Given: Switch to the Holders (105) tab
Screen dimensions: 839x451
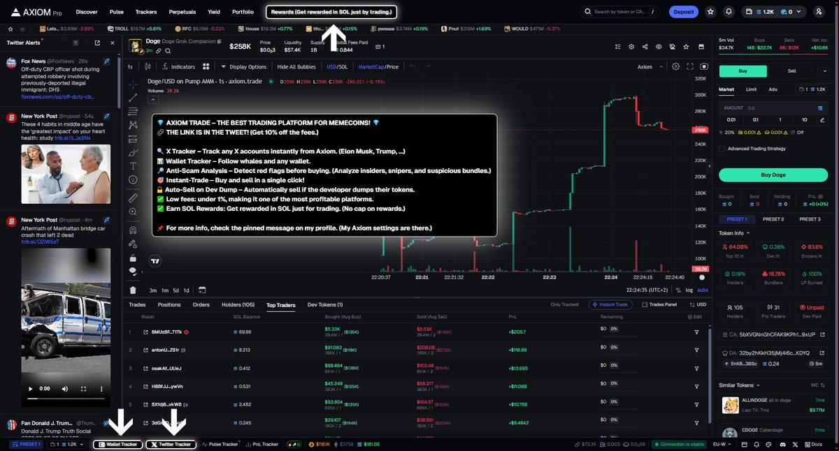Looking at the screenshot, I should 237,305.
